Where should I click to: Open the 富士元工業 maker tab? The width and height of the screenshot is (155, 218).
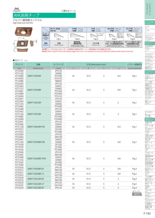150,160
